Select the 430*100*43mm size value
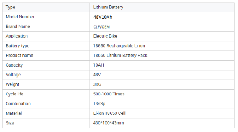238x132 pixels. click(x=108, y=123)
